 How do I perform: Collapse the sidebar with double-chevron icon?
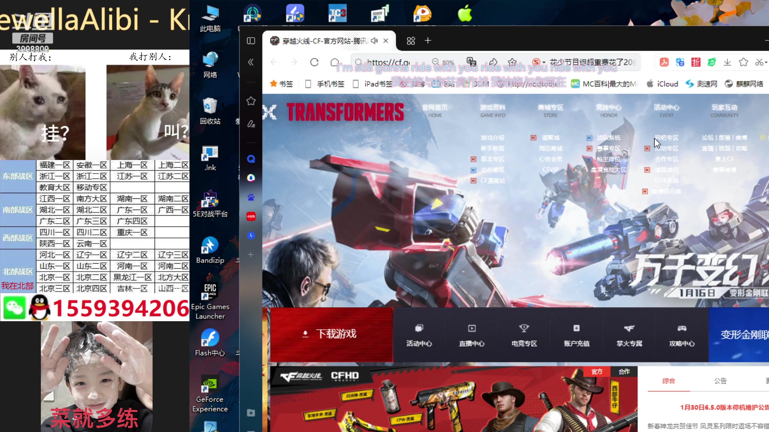(x=251, y=62)
